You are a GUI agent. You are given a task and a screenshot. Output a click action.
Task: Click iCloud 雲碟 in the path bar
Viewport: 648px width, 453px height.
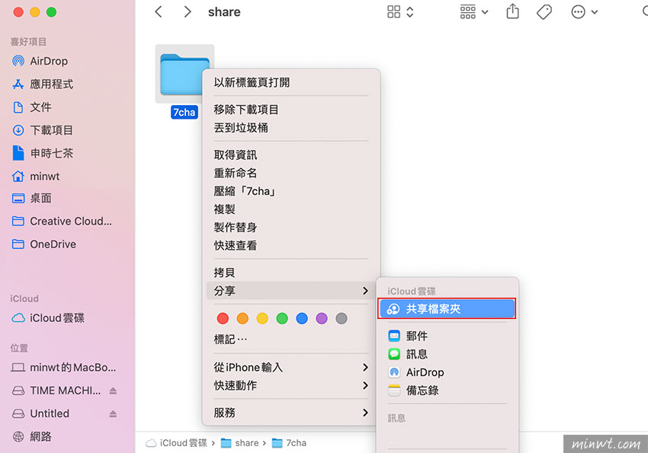tap(176, 443)
